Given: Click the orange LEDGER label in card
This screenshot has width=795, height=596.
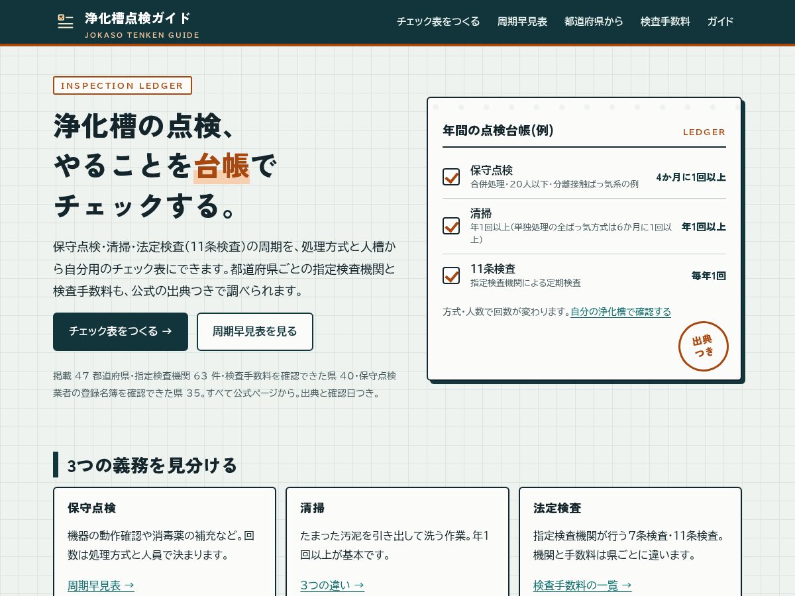Looking at the screenshot, I should (x=704, y=132).
